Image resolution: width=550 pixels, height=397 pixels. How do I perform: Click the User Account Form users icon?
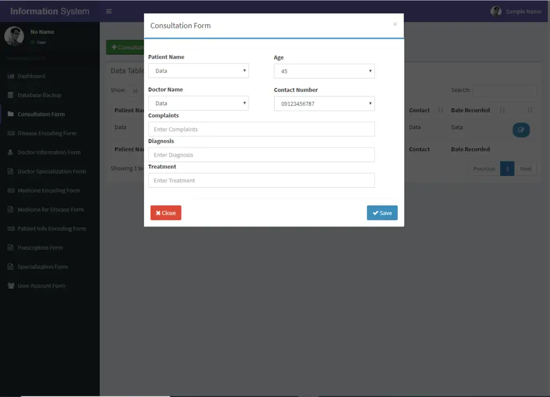coord(11,285)
